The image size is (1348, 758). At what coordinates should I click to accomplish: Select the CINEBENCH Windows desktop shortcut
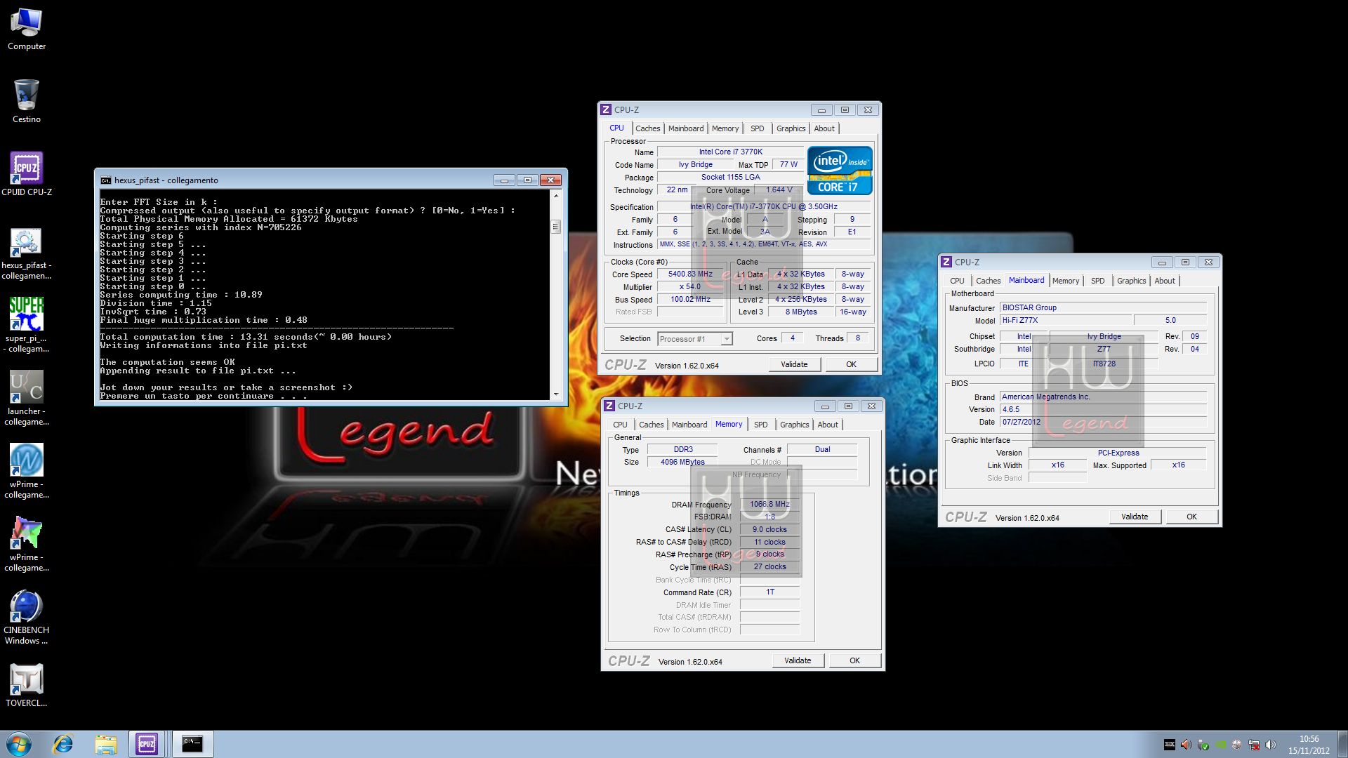click(27, 617)
